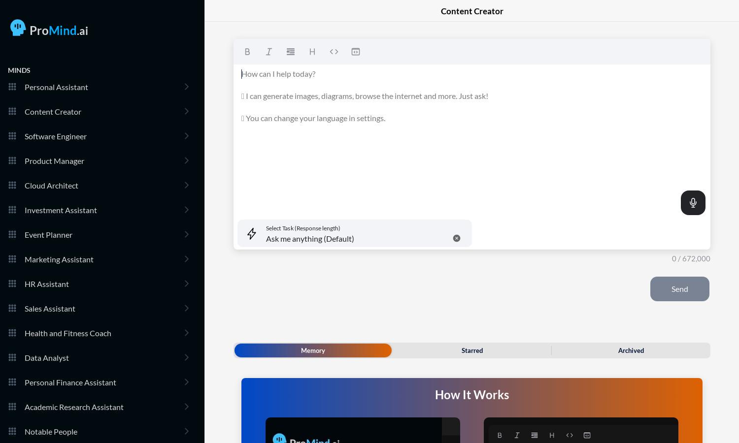The width and height of the screenshot is (739, 443).
Task: Expand Health and Fitness Coach chevron
Action: pos(187,333)
